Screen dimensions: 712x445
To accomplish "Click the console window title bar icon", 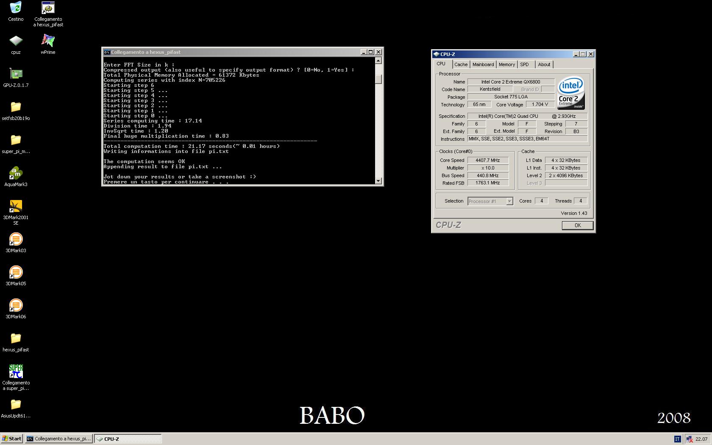I will [107, 52].
